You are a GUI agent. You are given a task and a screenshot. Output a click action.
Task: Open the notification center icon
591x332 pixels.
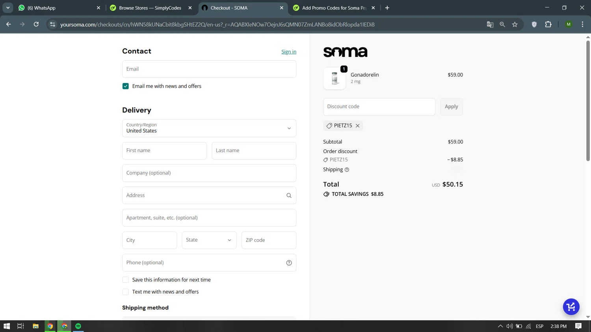[x=578, y=326]
